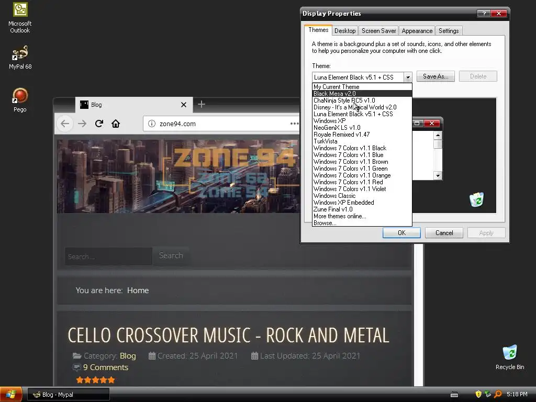This screenshot has width=536, height=402.
Task: Choose Black Mesa v2.0 theme
Action: (x=362, y=94)
